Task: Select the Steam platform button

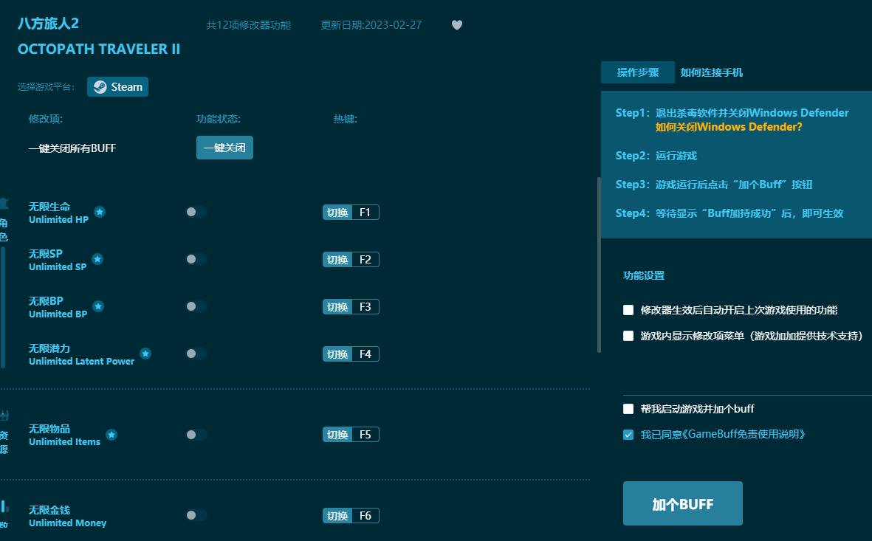Action: pos(117,87)
